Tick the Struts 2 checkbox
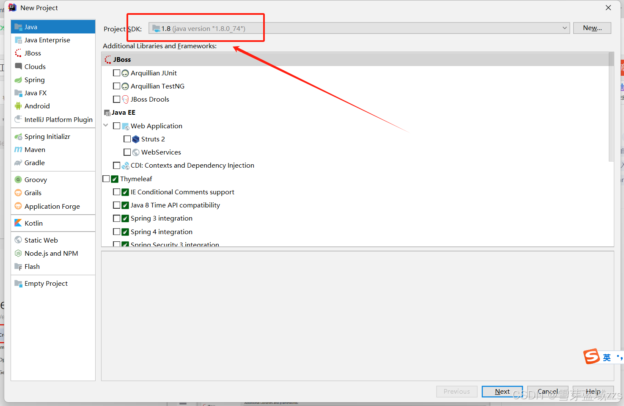 [x=127, y=139]
